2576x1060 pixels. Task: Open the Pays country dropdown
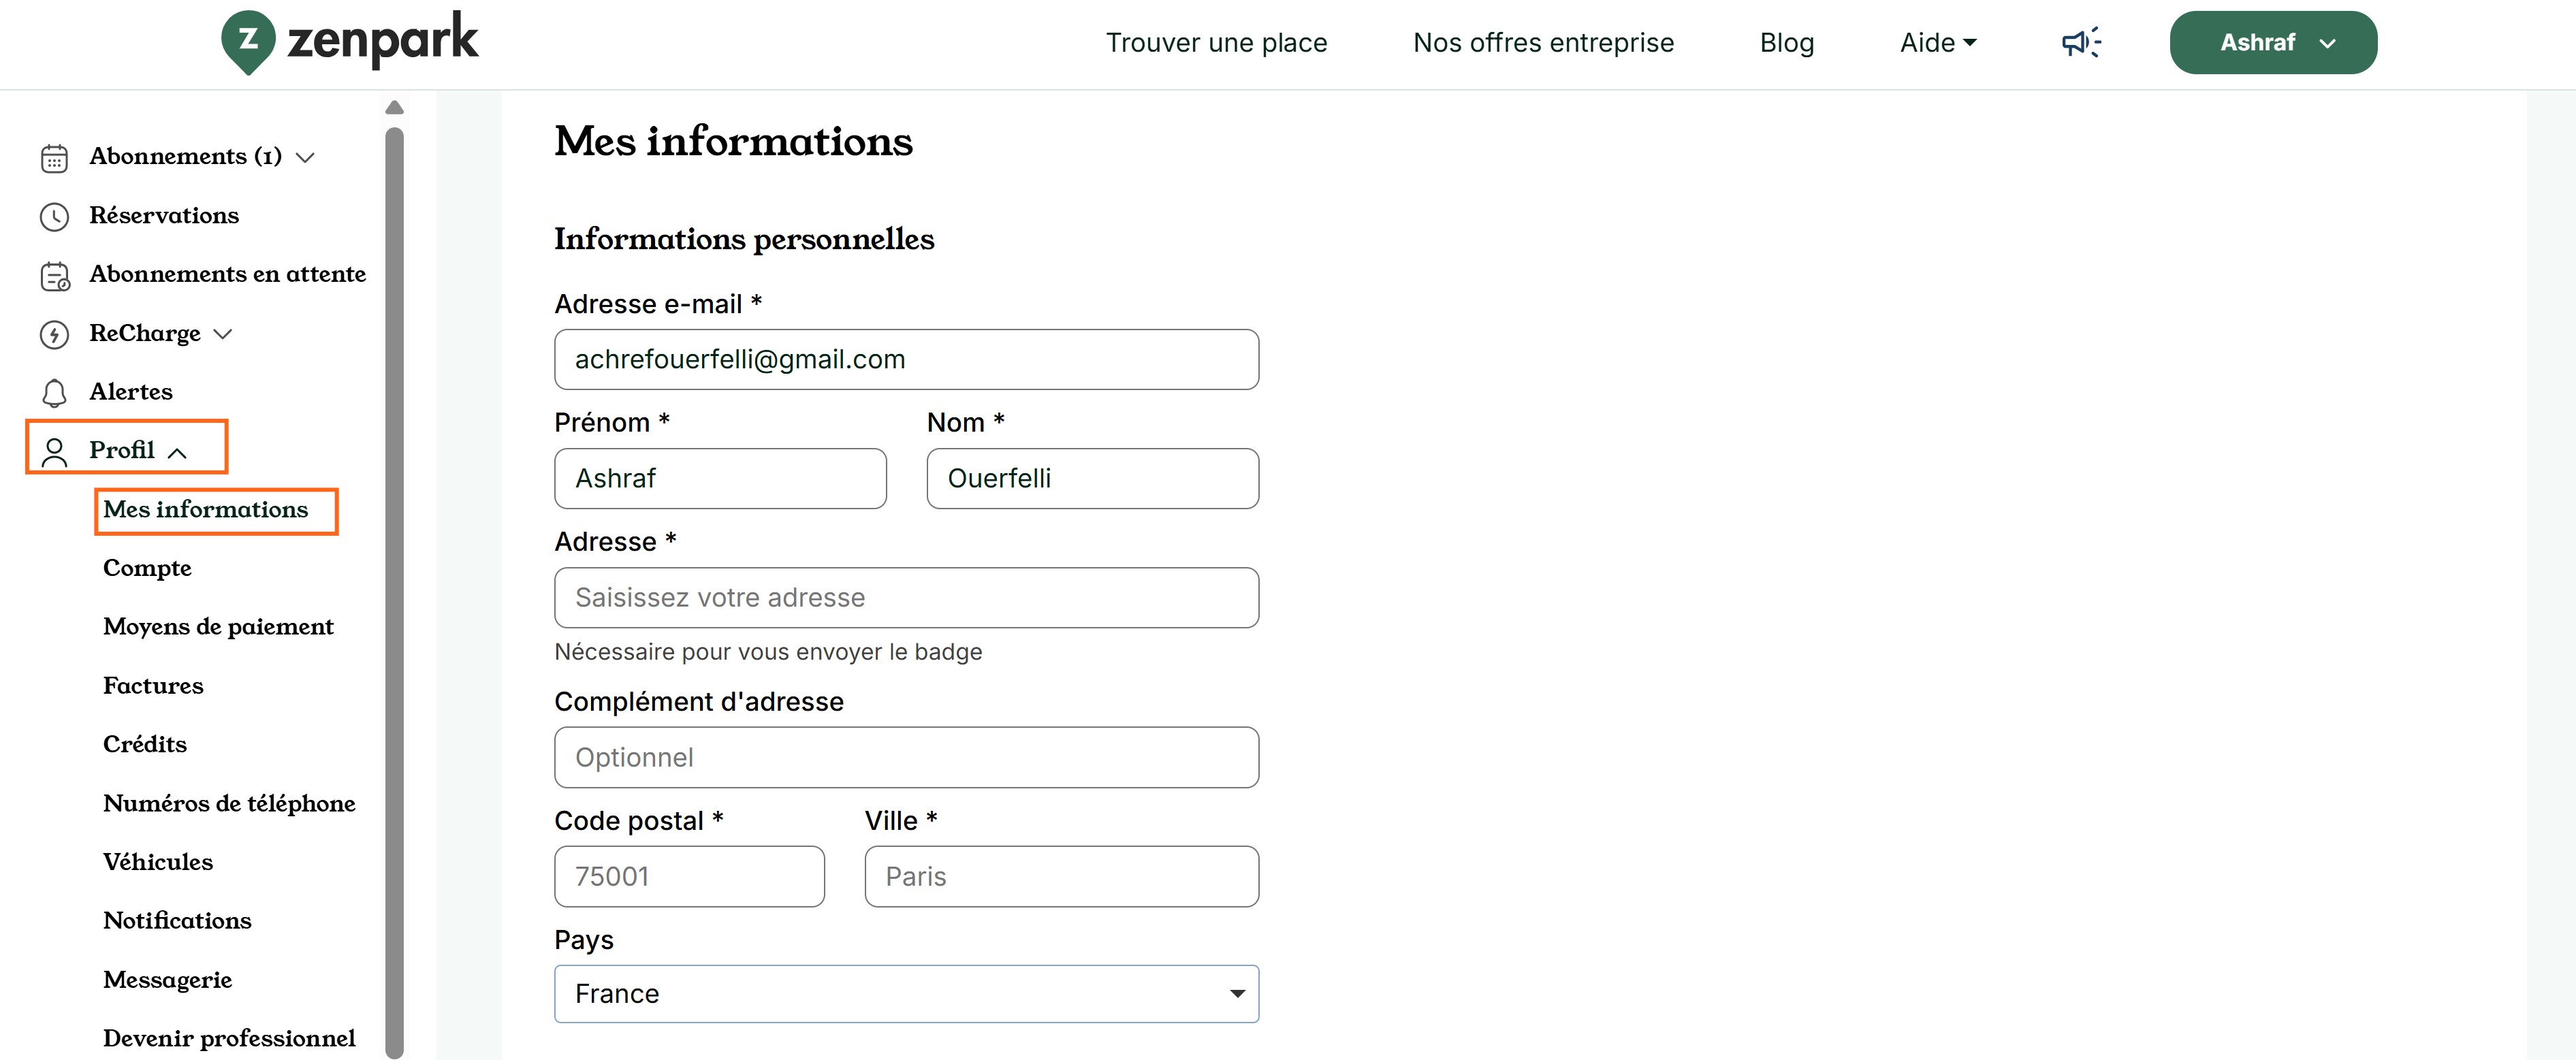pyautogui.click(x=906, y=993)
